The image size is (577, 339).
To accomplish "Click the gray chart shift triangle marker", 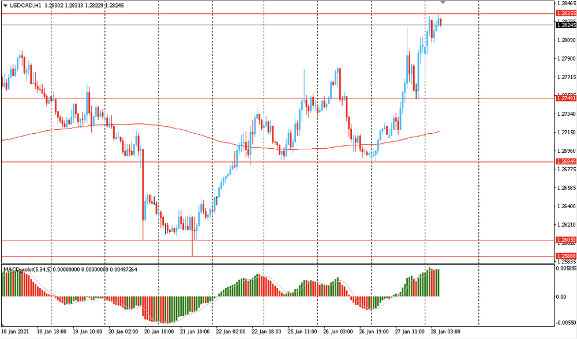I will click(x=443, y=3).
